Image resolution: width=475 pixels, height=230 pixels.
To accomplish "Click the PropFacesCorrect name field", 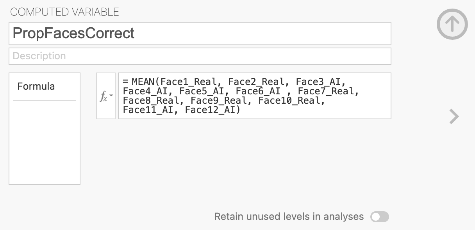I will click(x=200, y=34).
